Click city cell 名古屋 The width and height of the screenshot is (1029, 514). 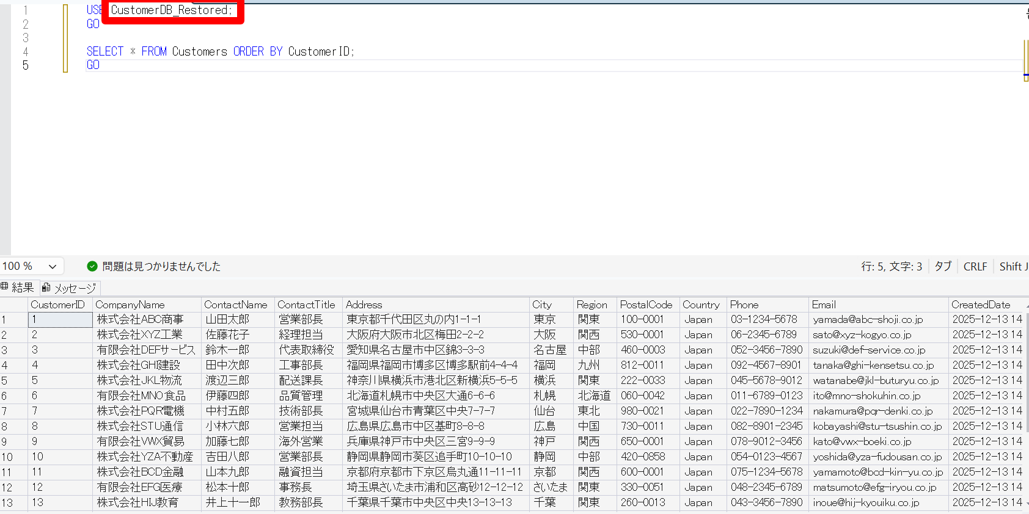(550, 350)
